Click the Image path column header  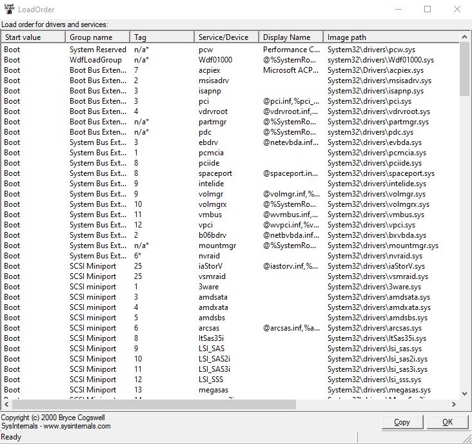[x=391, y=37]
